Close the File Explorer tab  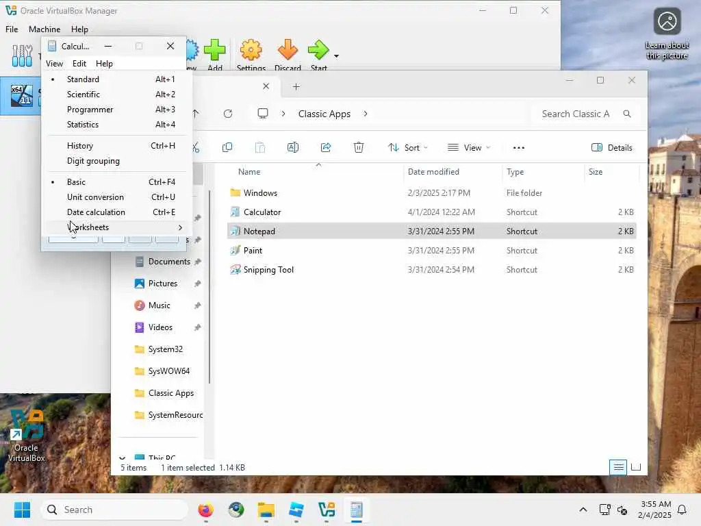pyautogui.click(x=266, y=86)
